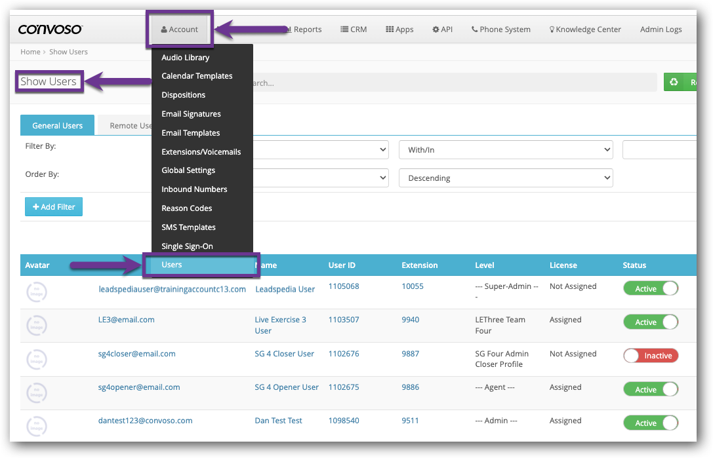Viewport: 713px width, 458px height.
Task: Open the Descending order dropdown
Action: [x=506, y=178]
